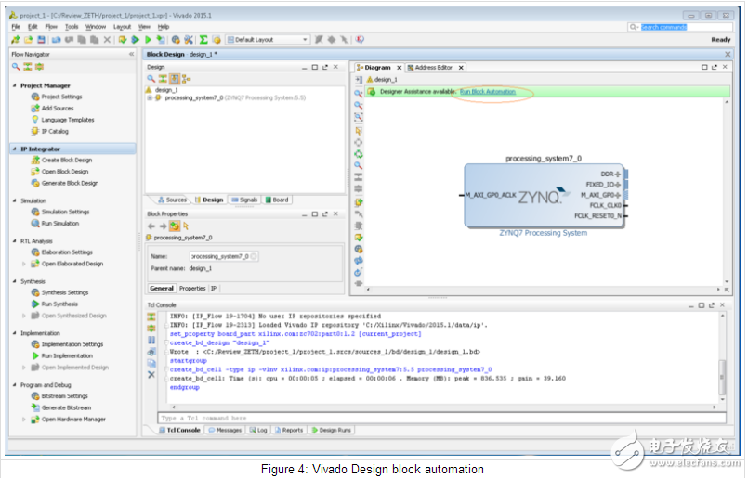Click the Add Sources icon

click(34, 108)
